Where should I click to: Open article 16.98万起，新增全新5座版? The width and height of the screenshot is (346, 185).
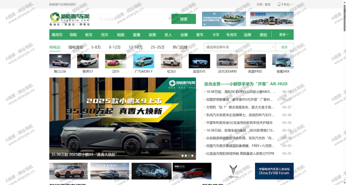pos(241,130)
